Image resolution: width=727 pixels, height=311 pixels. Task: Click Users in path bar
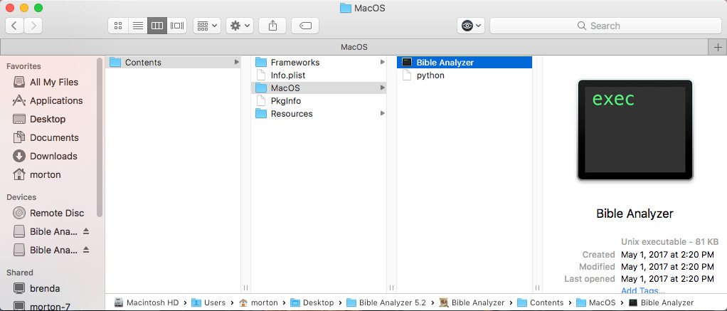click(x=208, y=302)
